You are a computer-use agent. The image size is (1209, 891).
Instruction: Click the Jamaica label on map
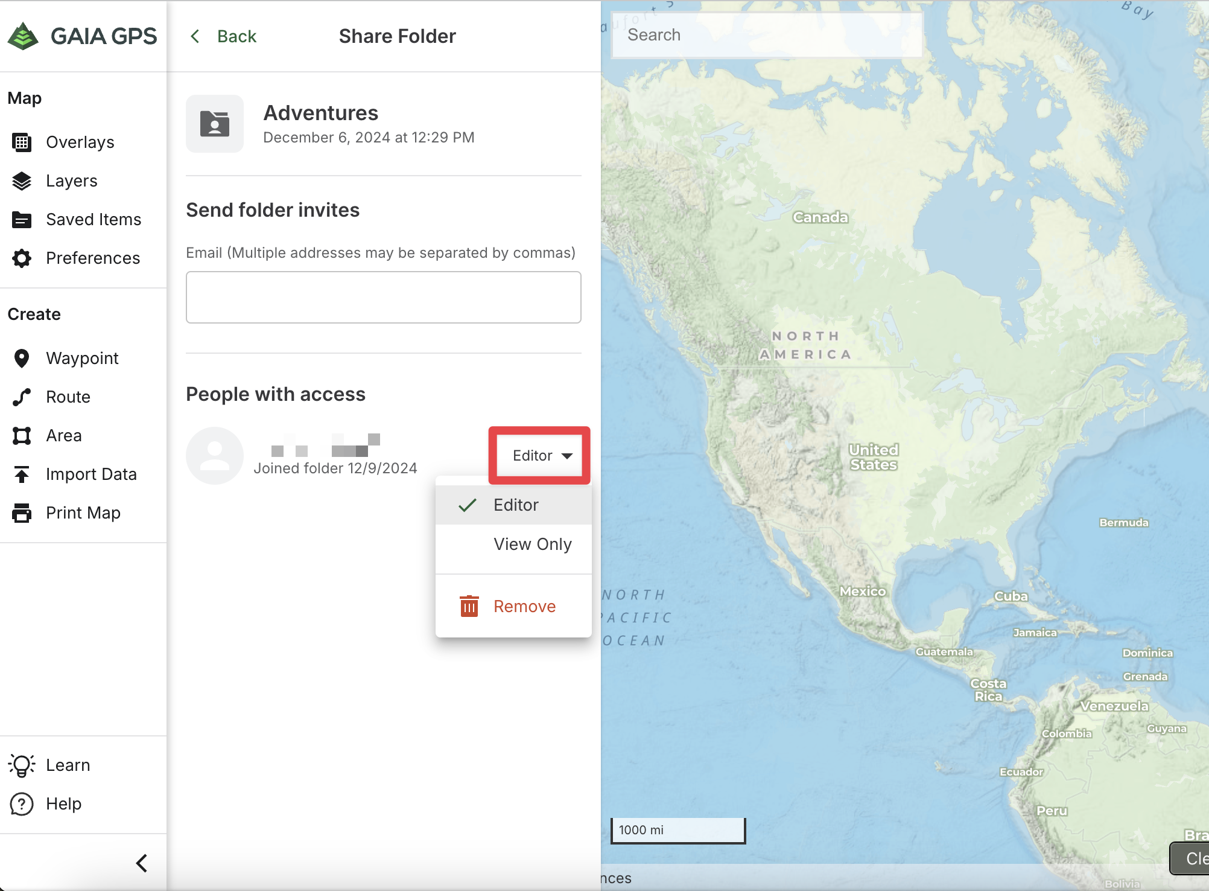tap(1035, 633)
